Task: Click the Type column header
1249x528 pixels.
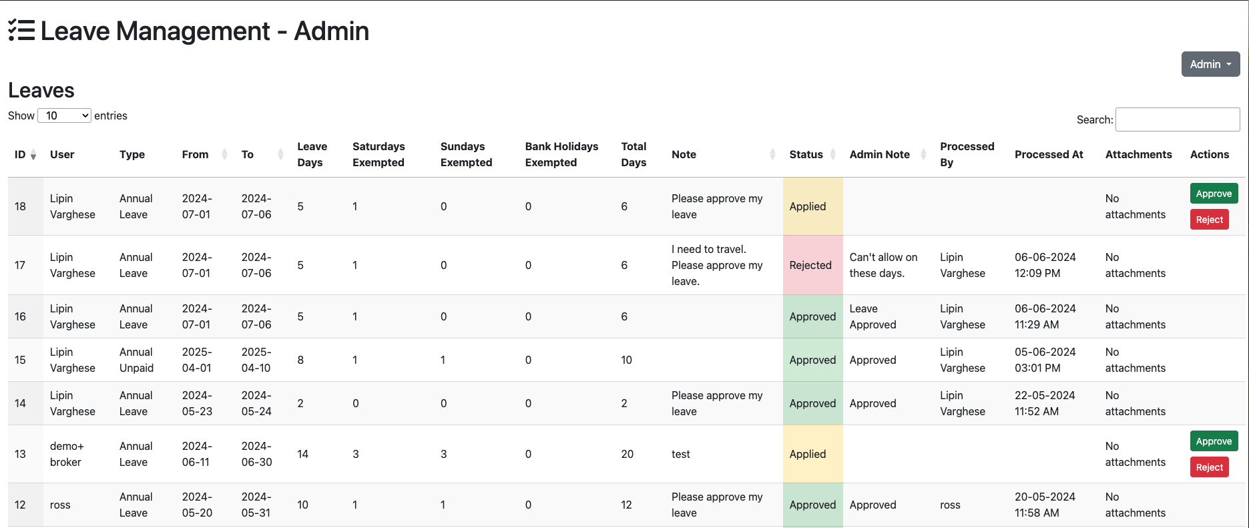Action: click(x=132, y=155)
